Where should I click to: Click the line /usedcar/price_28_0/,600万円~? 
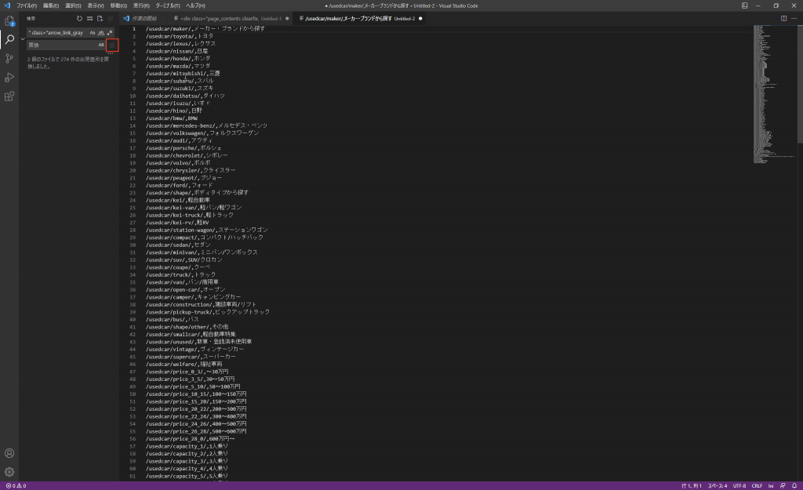tap(190, 439)
